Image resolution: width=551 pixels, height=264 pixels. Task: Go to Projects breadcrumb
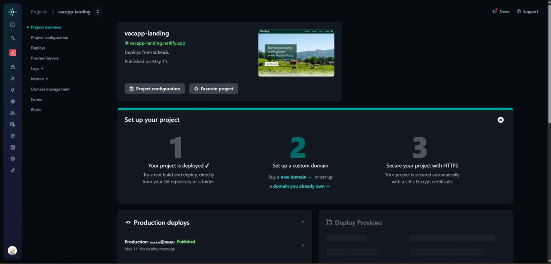pos(39,12)
